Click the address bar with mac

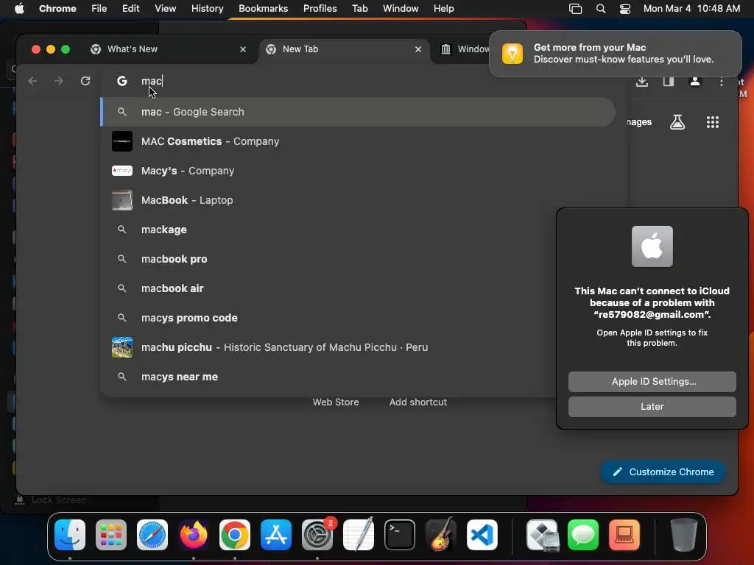click(365, 81)
